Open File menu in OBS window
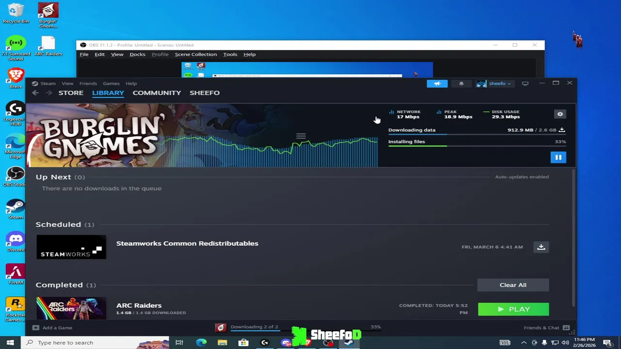This screenshot has height=349, width=621. tap(84, 54)
